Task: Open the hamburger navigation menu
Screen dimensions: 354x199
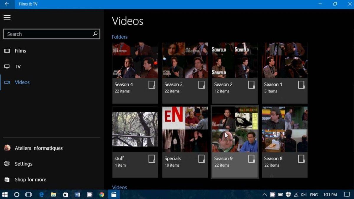Action: pos(7,17)
